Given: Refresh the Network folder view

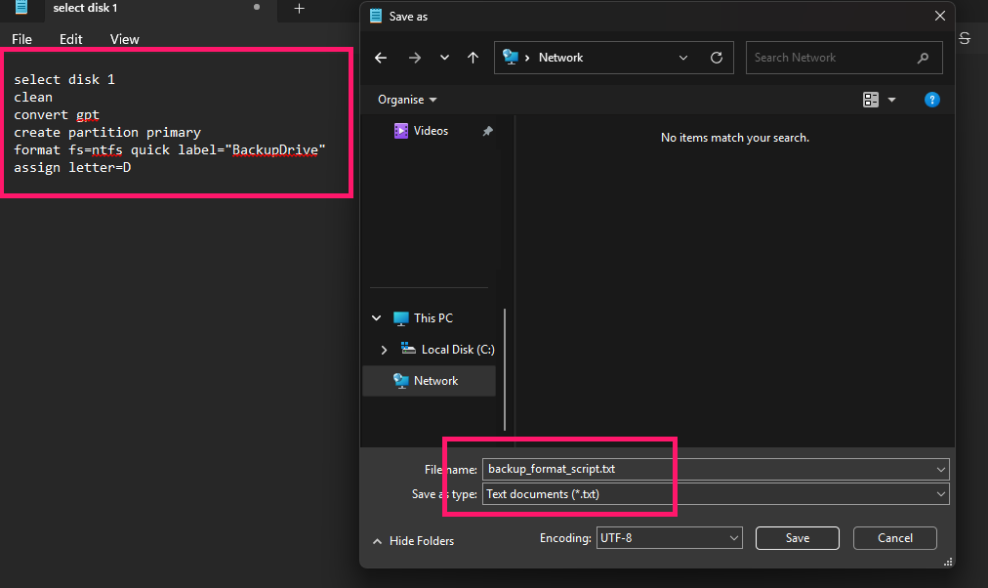Looking at the screenshot, I should click(x=717, y=58).
